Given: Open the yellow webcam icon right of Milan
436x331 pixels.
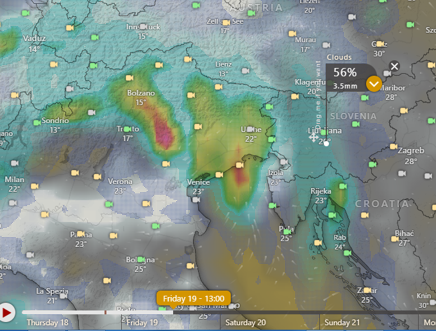Looking at the screenshot, I should (x=35, y=186).
